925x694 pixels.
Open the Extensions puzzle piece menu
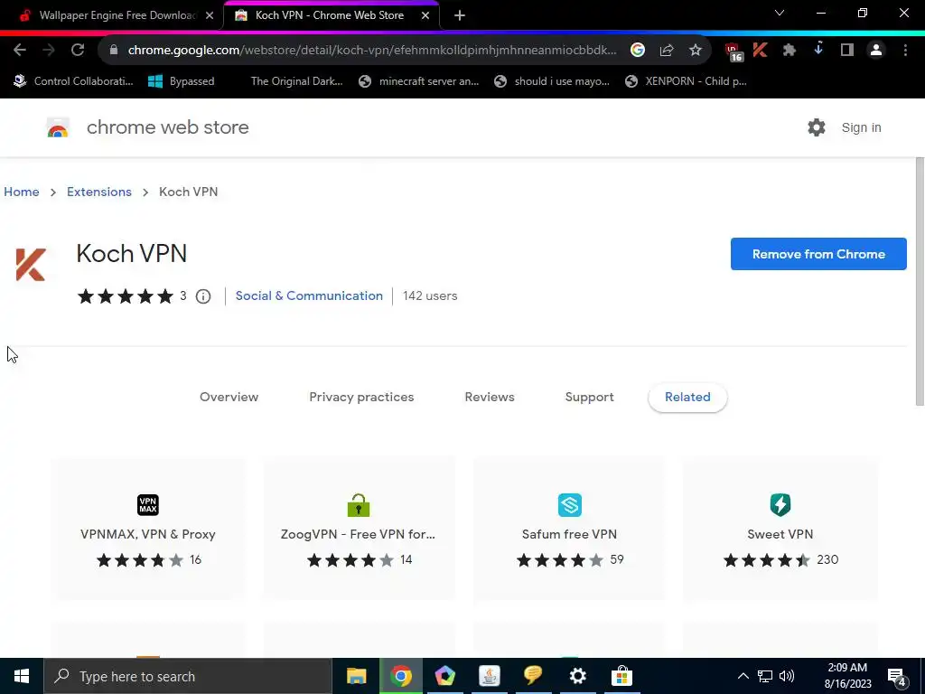tap(790, 51)
